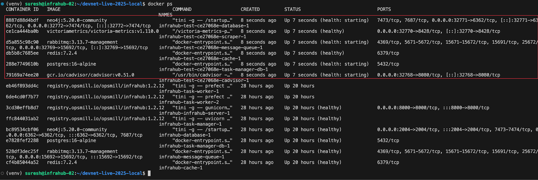Click image redis:7.2.4 in row db5b8c7685ee
This screenshot has width=538, height=180.
[x=62, y=53]
